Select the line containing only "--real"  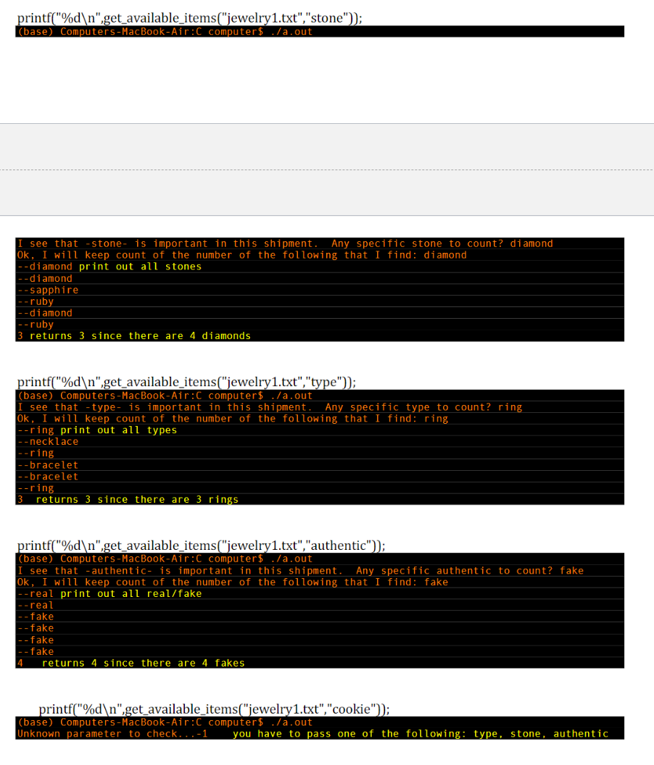[36, 606]
